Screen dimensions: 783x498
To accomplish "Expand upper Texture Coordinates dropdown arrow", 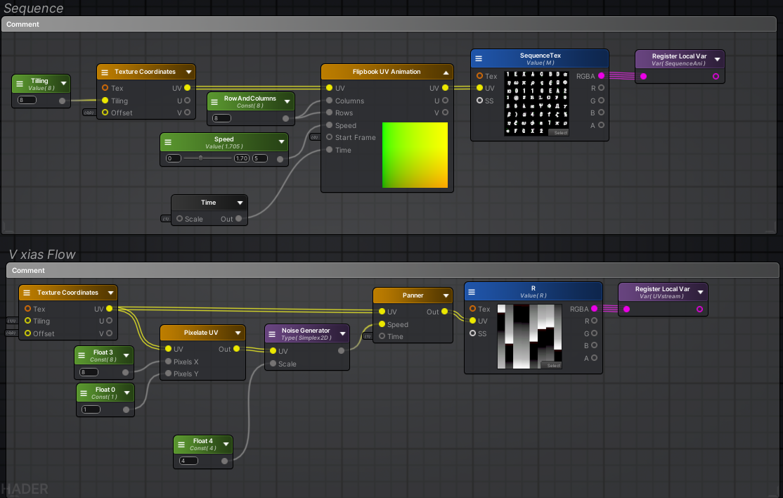I will click(x=189, y=72).
